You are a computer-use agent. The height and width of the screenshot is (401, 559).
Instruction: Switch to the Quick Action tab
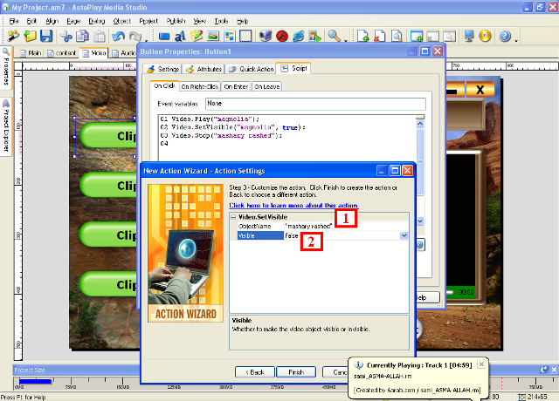(255, 68)
